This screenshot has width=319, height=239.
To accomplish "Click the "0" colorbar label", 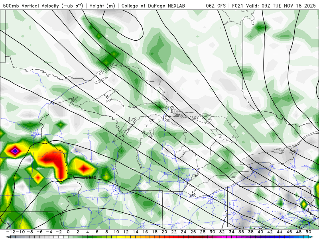I will point(68,232).
